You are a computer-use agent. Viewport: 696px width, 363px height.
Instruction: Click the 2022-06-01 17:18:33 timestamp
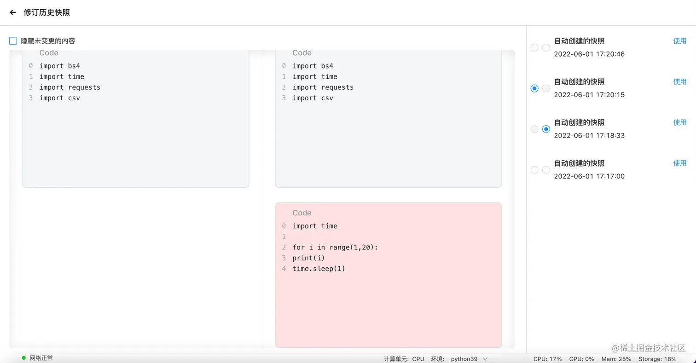[589, 136]
